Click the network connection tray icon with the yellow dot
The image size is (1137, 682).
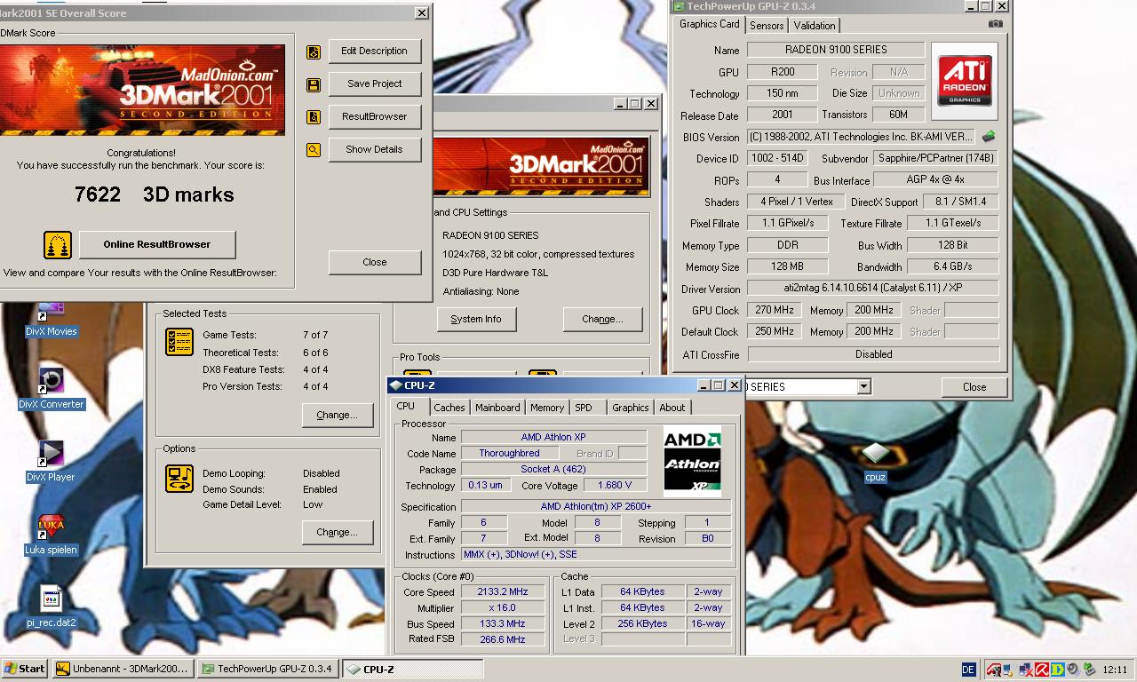[1008, 670]
